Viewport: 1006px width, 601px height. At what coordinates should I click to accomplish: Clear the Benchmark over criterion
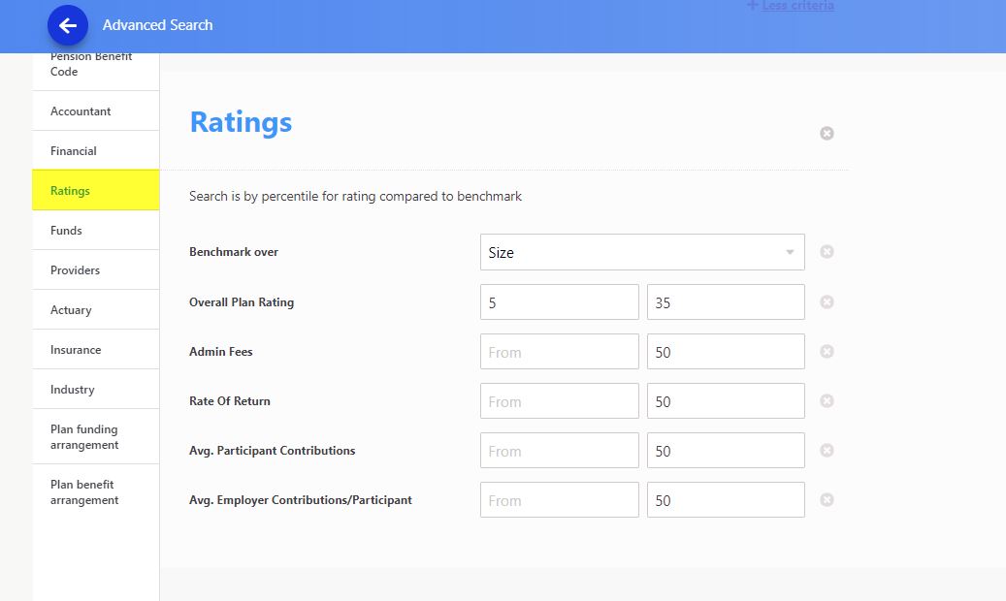[x=827, y=252]
